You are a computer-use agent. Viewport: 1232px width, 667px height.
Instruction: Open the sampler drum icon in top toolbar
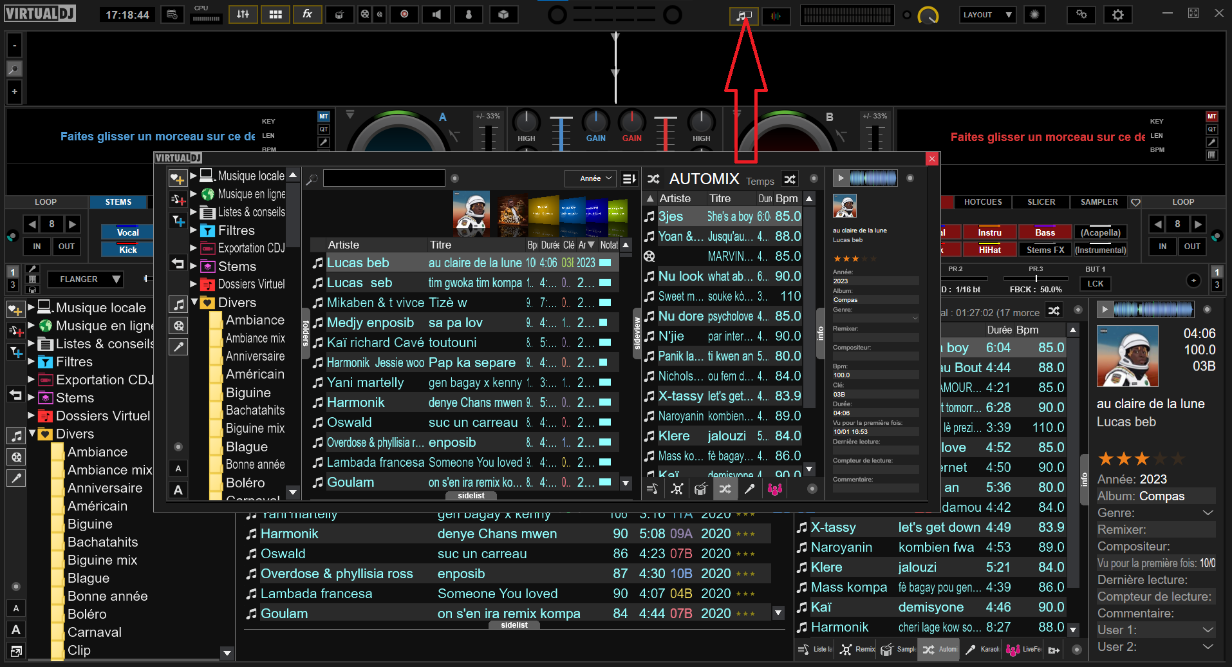coord(339,14)
